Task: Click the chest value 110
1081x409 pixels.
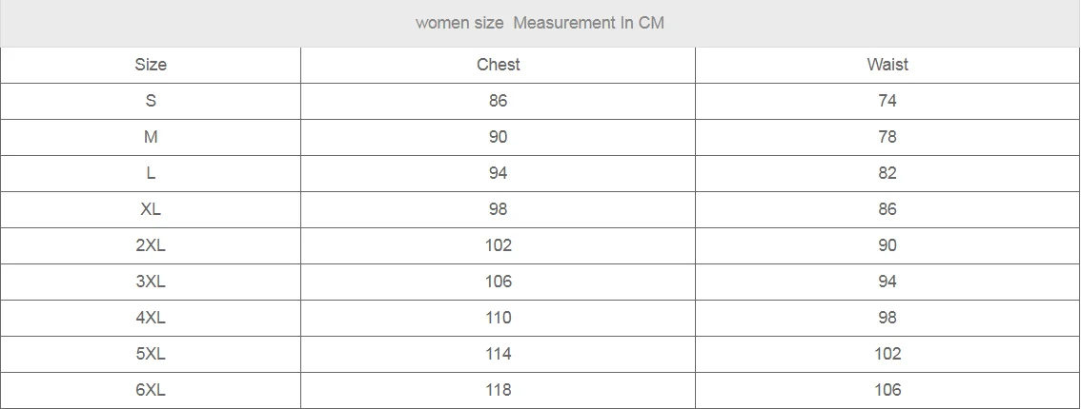Action: (498, 318)
